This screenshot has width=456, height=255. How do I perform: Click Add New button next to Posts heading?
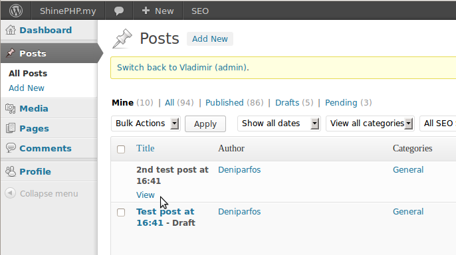coord(209,39)
